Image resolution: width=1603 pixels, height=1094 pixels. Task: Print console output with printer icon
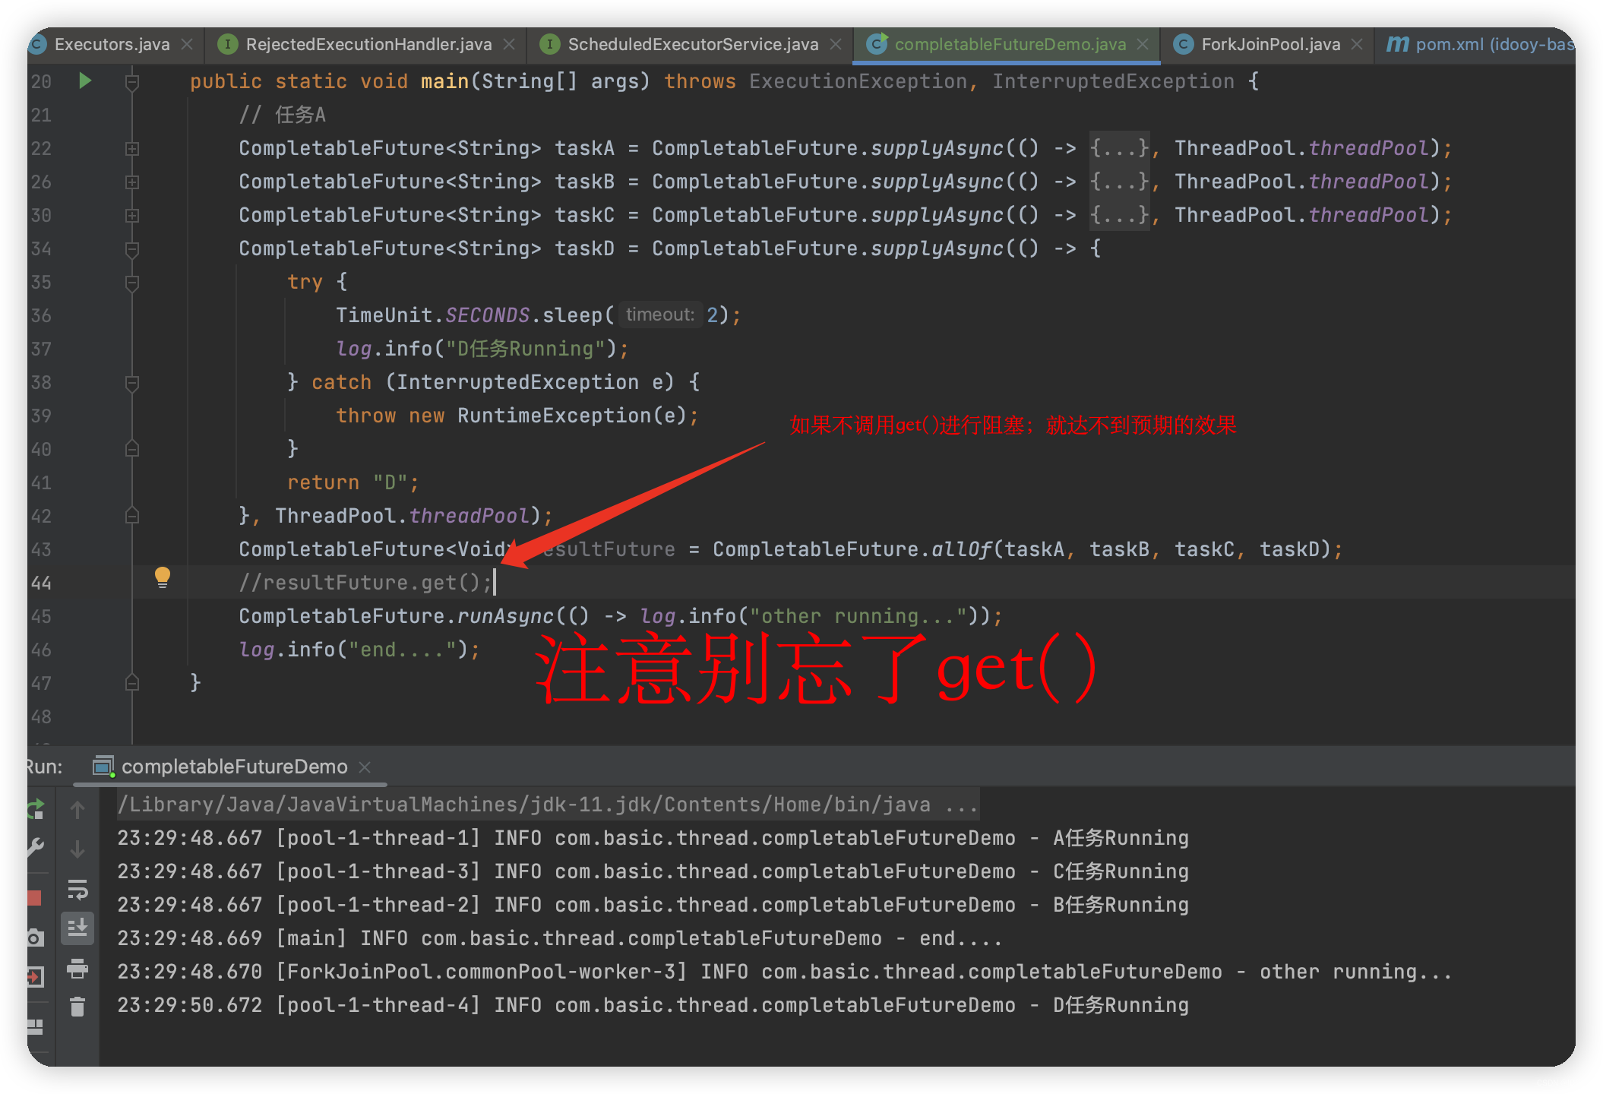point(77,968)
